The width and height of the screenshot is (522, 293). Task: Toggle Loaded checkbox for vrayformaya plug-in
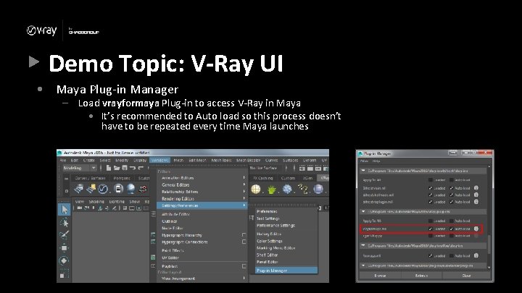coord(431,229)
